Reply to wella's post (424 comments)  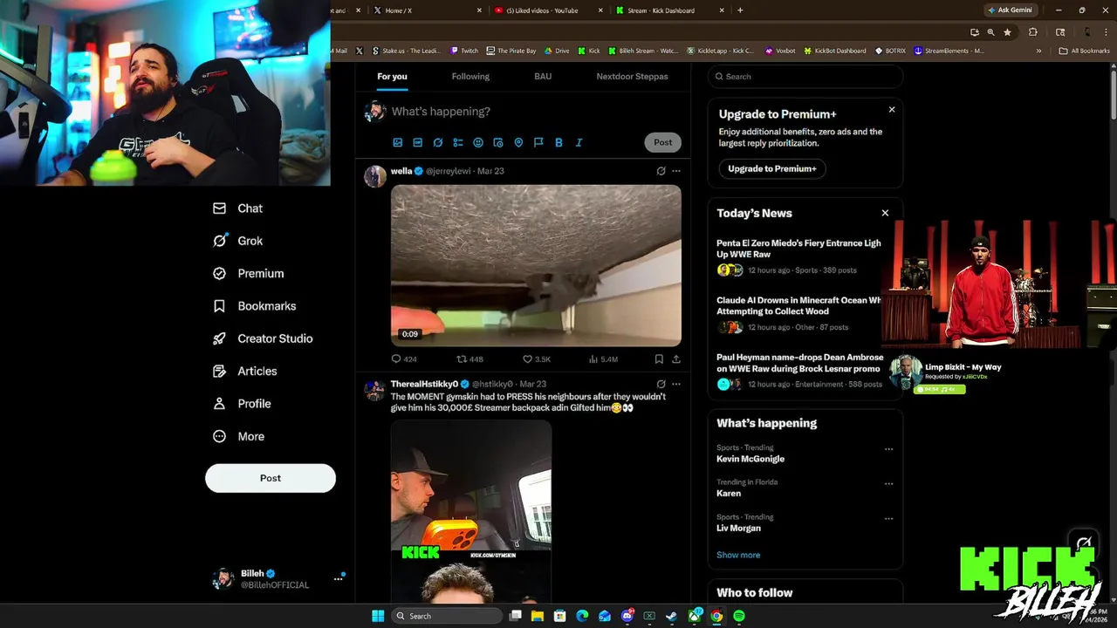click(x=404, y=358)
